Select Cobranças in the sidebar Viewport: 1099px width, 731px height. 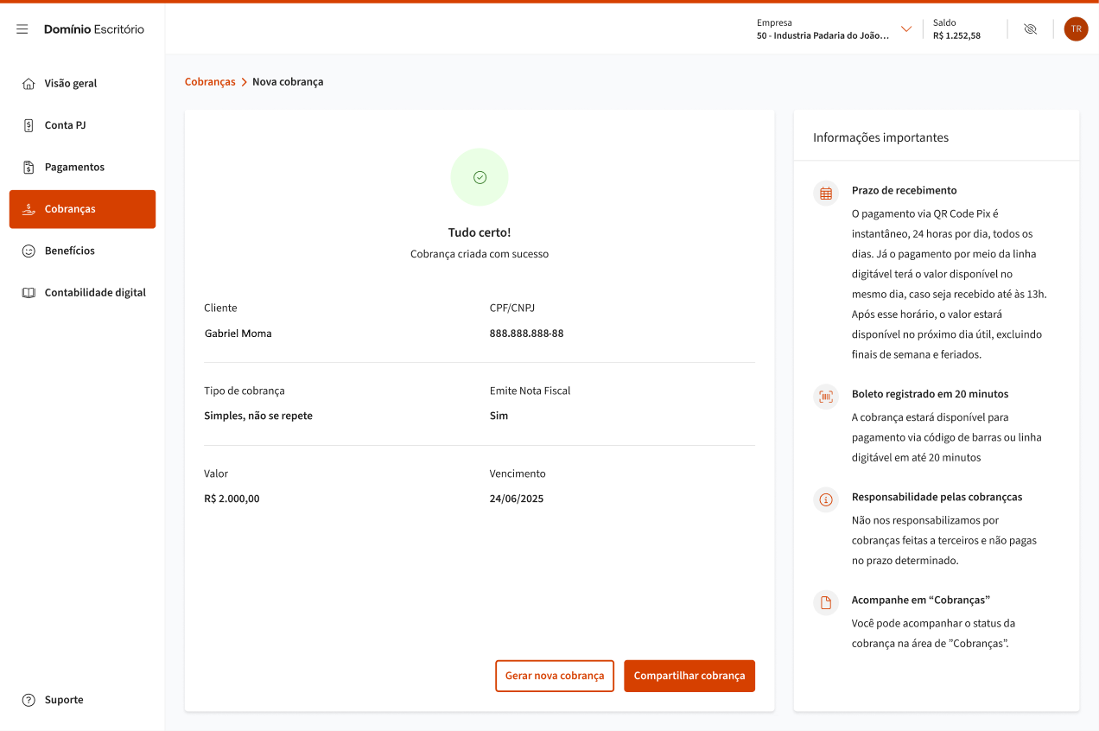83,209
